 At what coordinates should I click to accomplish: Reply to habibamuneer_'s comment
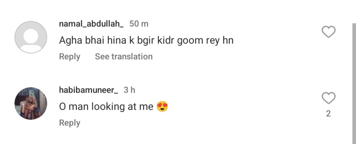pos(70,123)
